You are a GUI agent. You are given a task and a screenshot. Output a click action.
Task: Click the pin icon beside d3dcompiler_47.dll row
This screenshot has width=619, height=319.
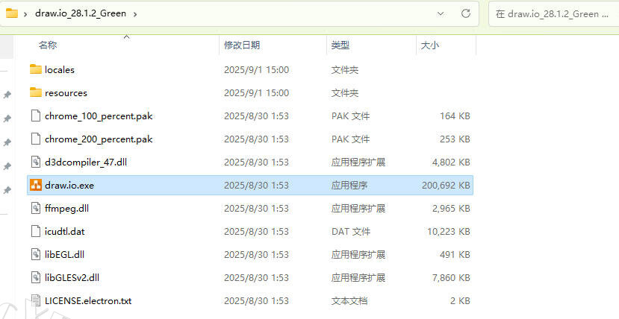(x=7, y=166)
